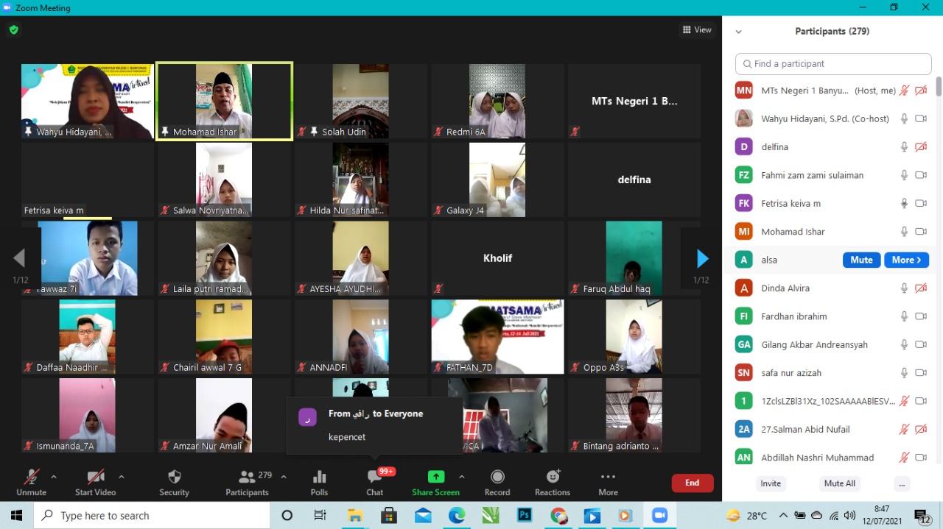Open the Chat panel icon
Screen dimensions: 943x529
374,477
